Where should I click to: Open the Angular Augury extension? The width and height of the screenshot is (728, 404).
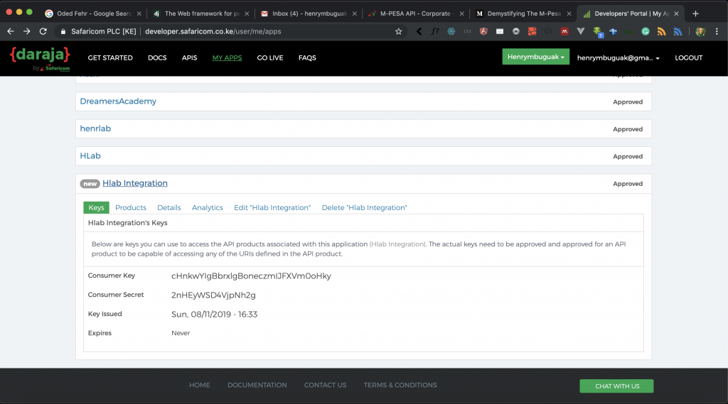(x=483, y=31)
